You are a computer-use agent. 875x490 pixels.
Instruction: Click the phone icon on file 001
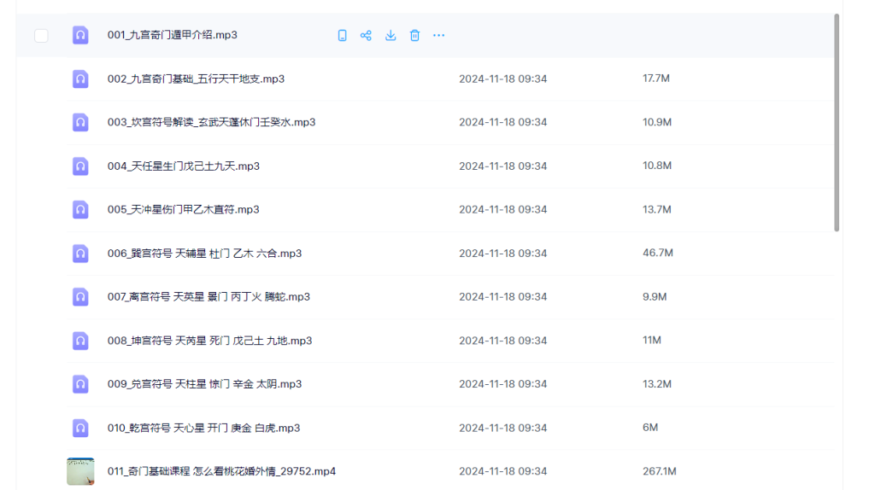(342, 35)
